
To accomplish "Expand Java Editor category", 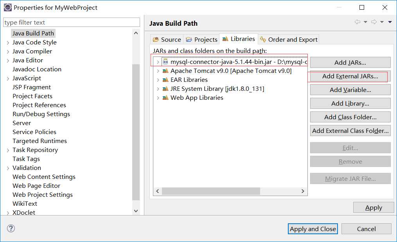I will [8, 60].
